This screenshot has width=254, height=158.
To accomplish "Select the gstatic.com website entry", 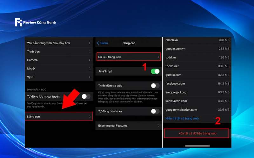I will point(197,75).
